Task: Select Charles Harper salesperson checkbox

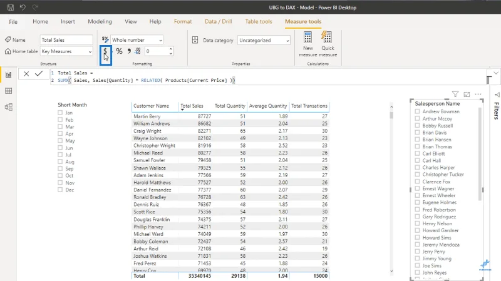Action: [417, 167]
